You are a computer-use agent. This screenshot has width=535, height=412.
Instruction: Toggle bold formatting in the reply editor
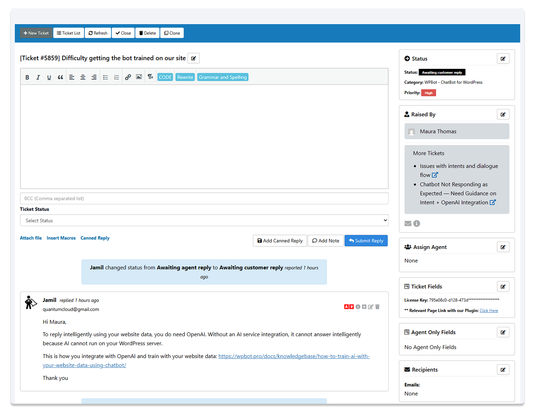point(27,77)
